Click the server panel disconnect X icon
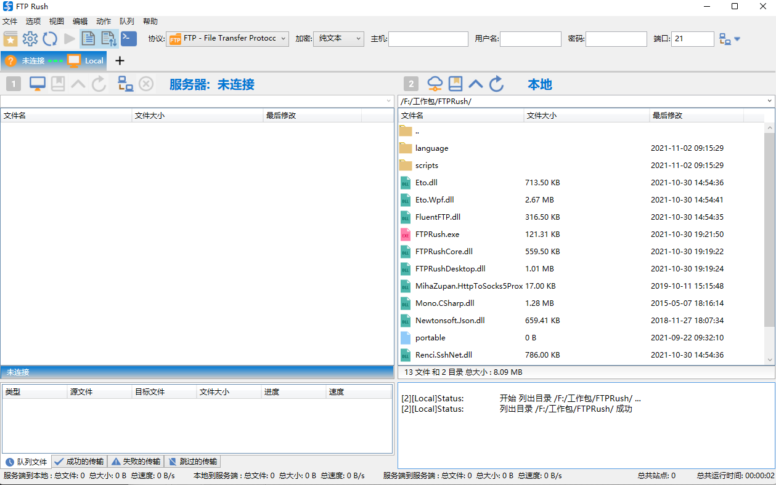This screenshot has height=485, width=776. click(146, 84)
